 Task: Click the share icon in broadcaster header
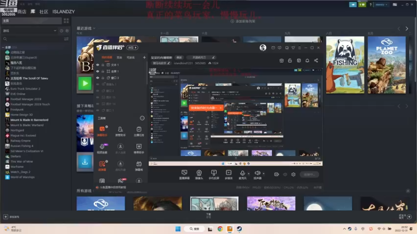pos(316,60)
